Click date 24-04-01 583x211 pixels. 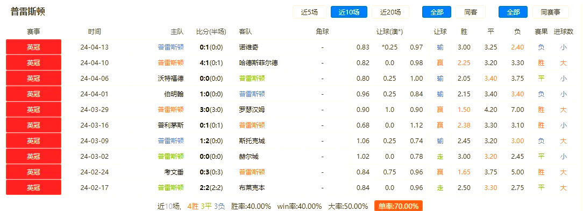tap(95, 94)
